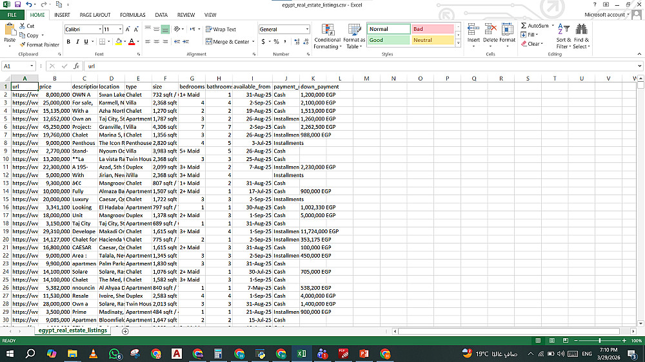Apply the Good cell style

[388, 40]
